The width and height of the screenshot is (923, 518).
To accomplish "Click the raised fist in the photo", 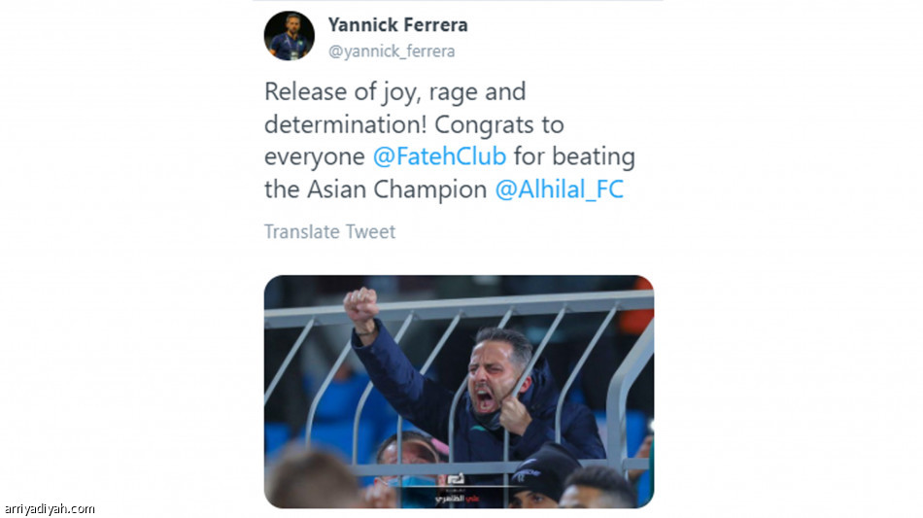I will click(360, 308).
